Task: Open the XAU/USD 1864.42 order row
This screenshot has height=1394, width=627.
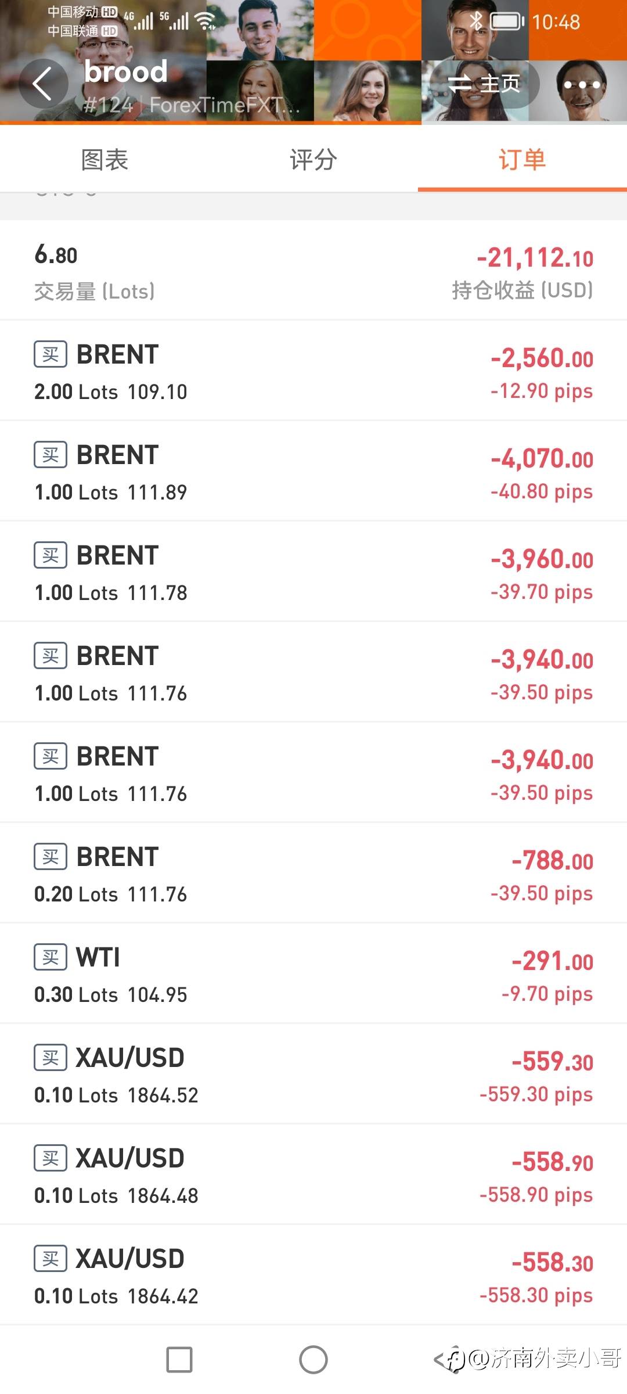Action: [313, 1275]
